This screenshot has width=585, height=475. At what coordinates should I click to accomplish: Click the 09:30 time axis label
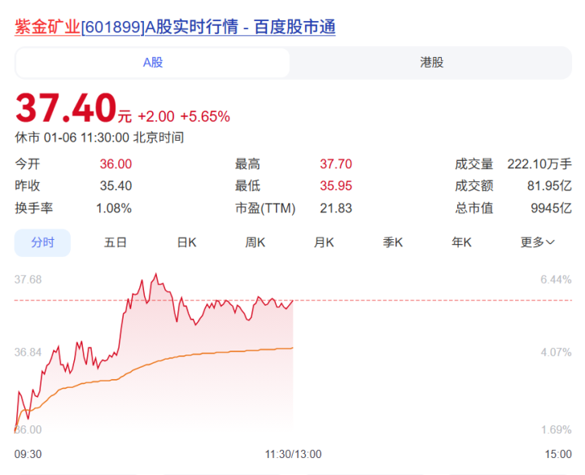pos(28,454)
